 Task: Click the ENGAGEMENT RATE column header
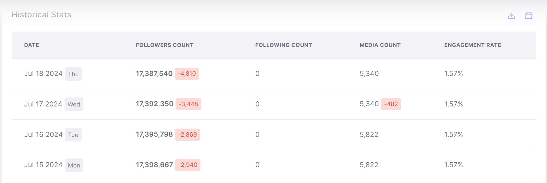click(472, 45)
